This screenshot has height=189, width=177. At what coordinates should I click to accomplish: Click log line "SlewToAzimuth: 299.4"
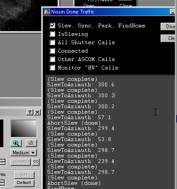pos(81,128)
